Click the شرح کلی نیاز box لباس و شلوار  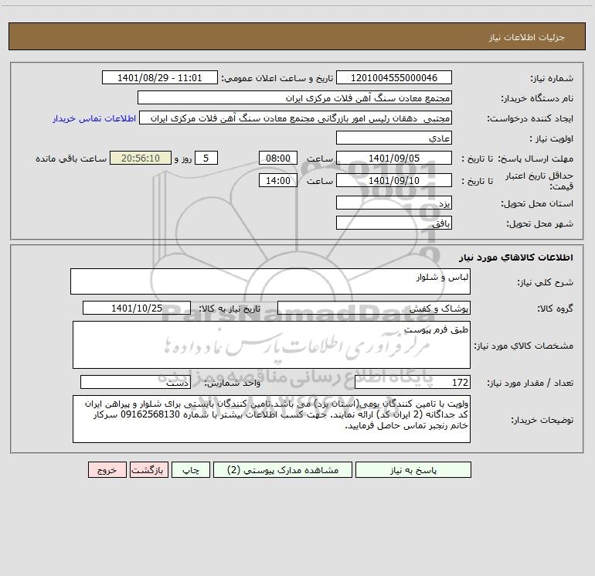pos(270,281)
